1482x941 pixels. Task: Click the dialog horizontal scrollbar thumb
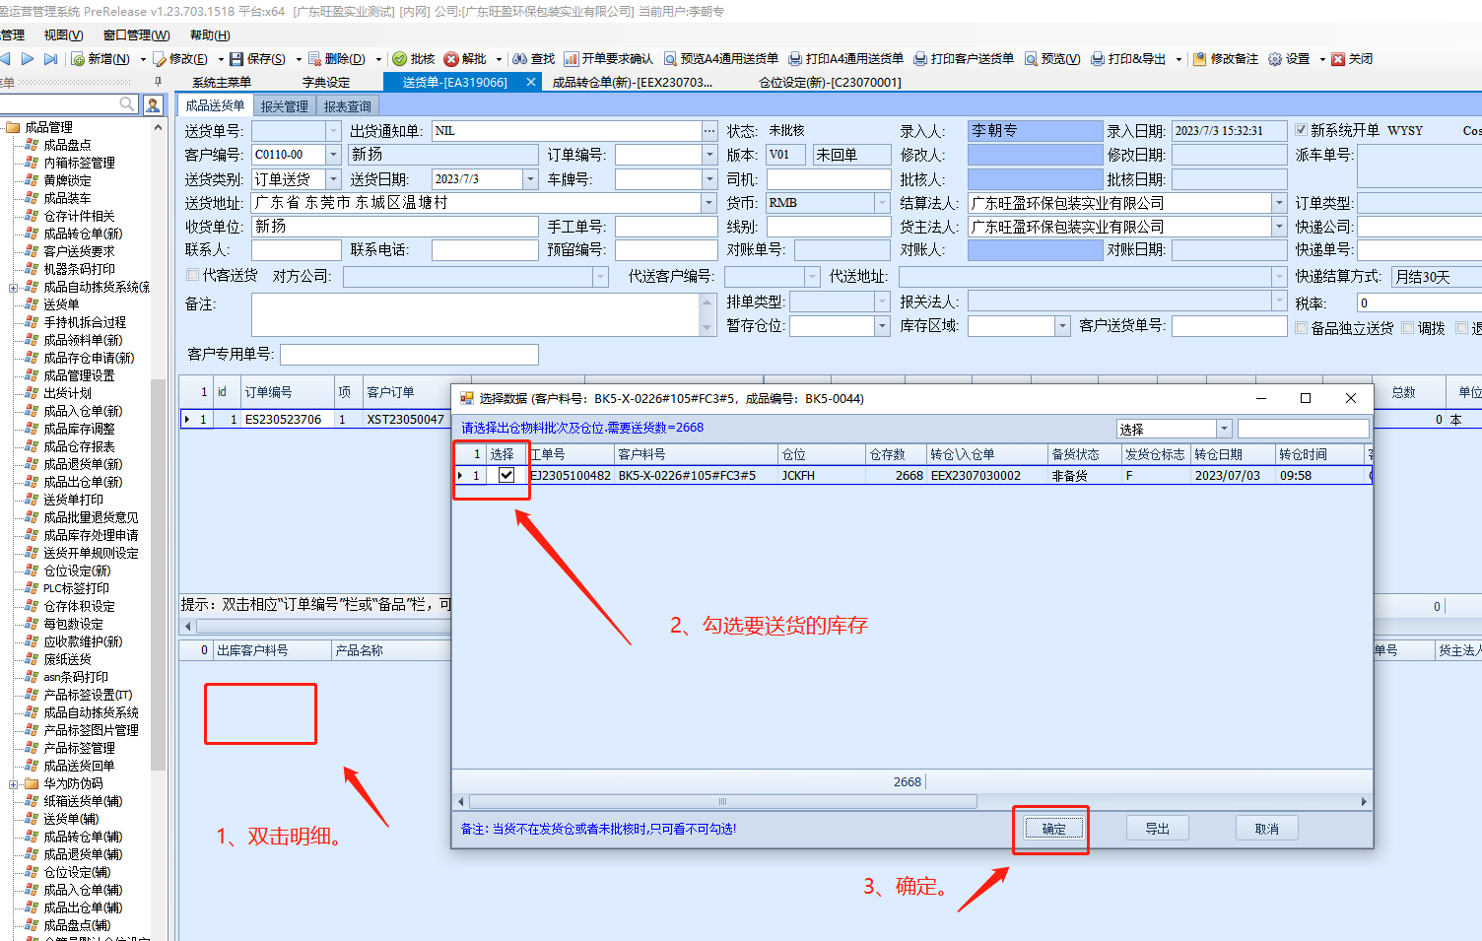point(723,802)
